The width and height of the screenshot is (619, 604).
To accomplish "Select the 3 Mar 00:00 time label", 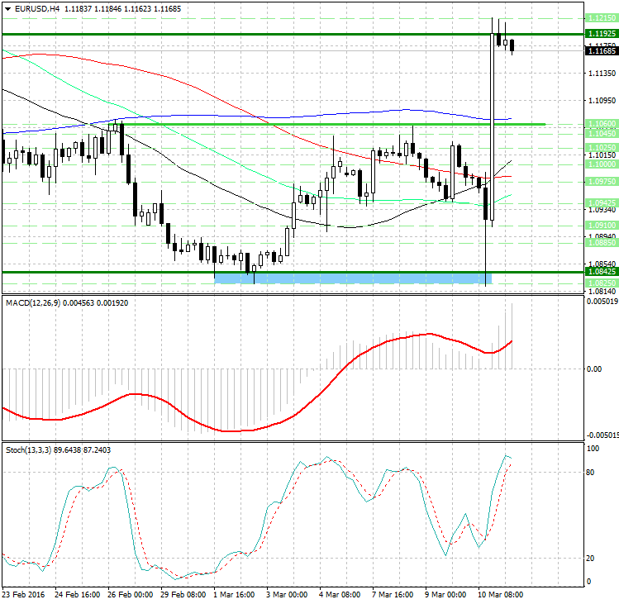I will click(x=288, y=594).
